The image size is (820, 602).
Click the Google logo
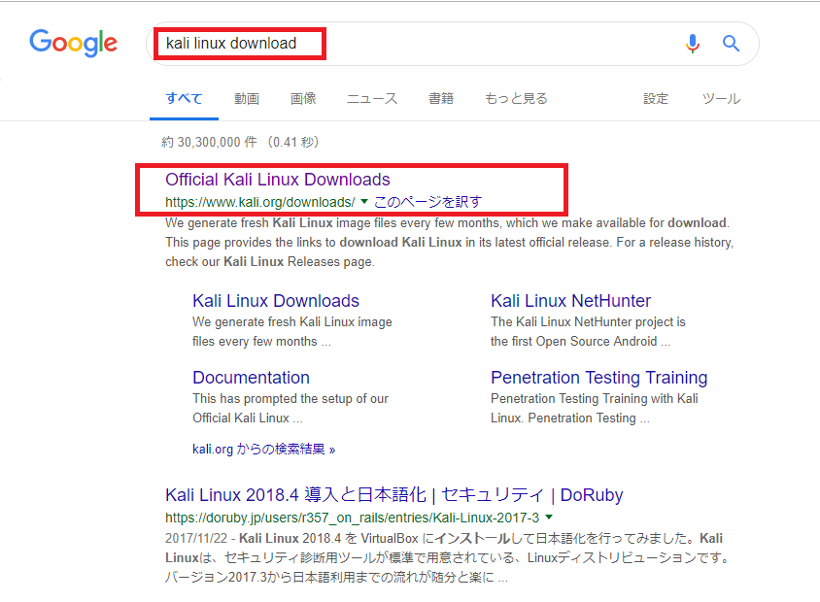[73, 43]
